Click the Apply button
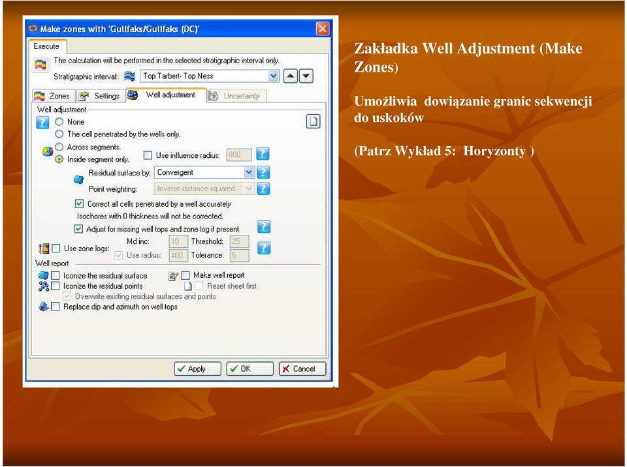The width and height of the screenshot is (627, 467). [x=197, y=369]
